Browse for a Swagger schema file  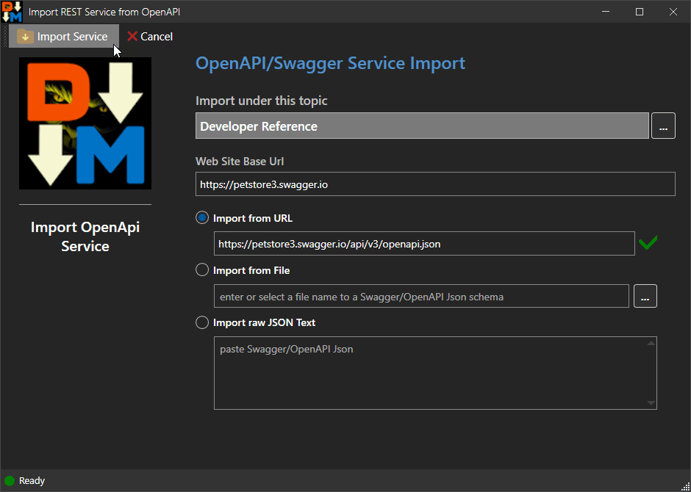(x=645, y=296)
